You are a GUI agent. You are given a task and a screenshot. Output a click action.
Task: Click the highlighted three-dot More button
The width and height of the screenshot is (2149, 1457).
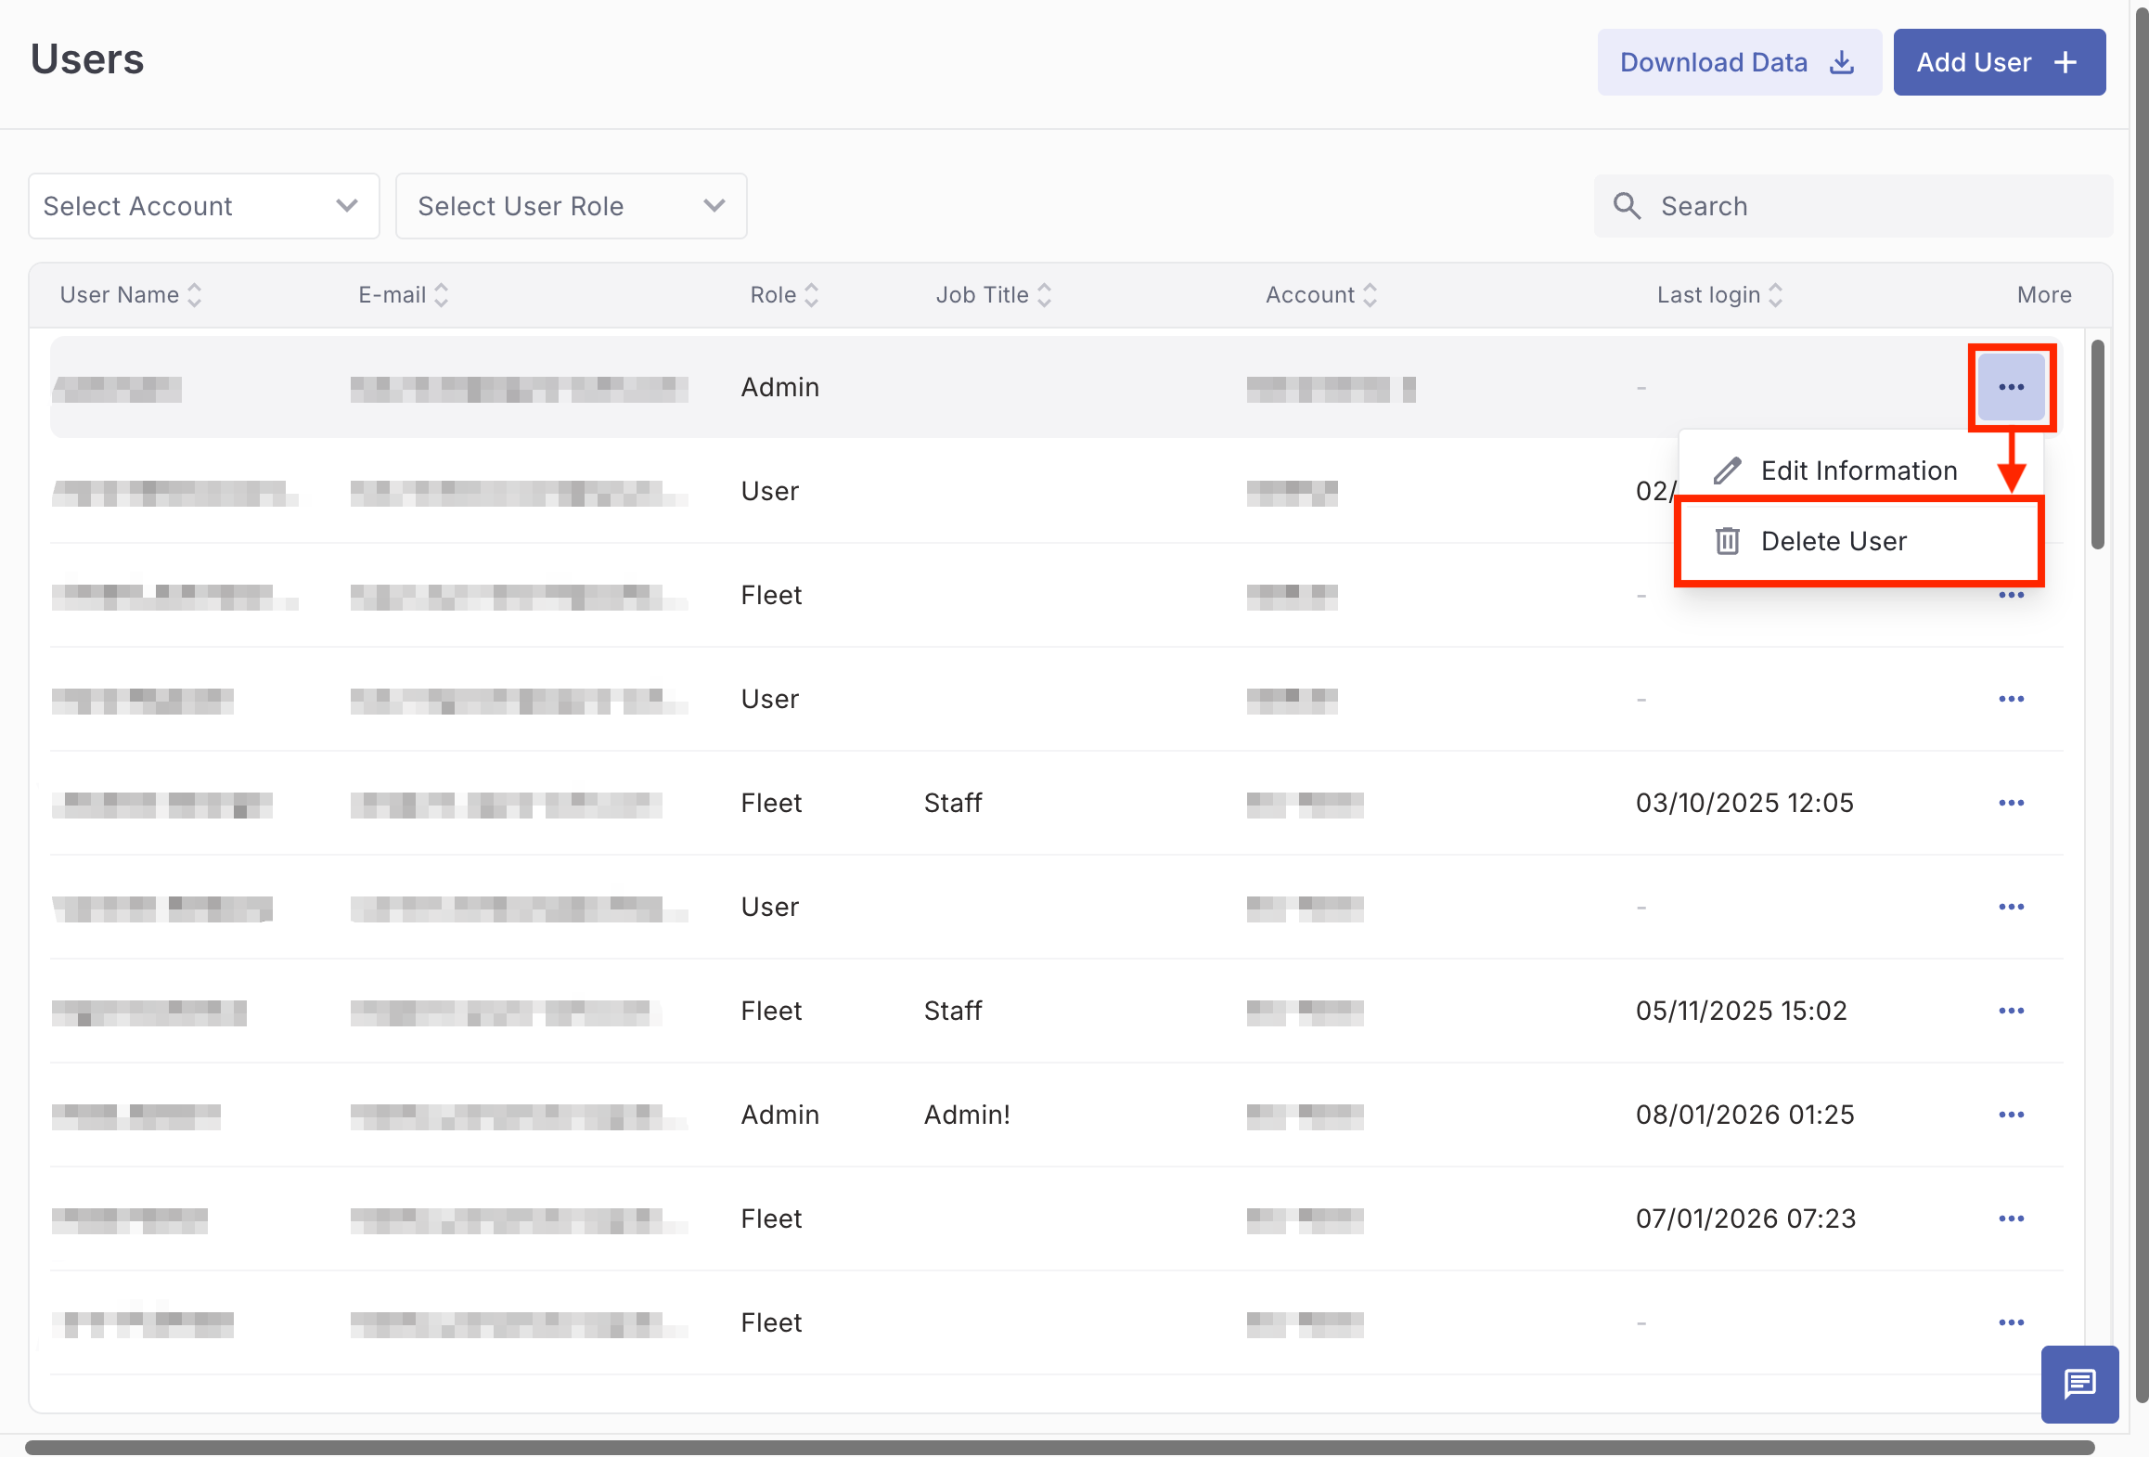(2011, 387)
